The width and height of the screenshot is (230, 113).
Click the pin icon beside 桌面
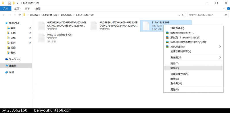pos(30,28)
